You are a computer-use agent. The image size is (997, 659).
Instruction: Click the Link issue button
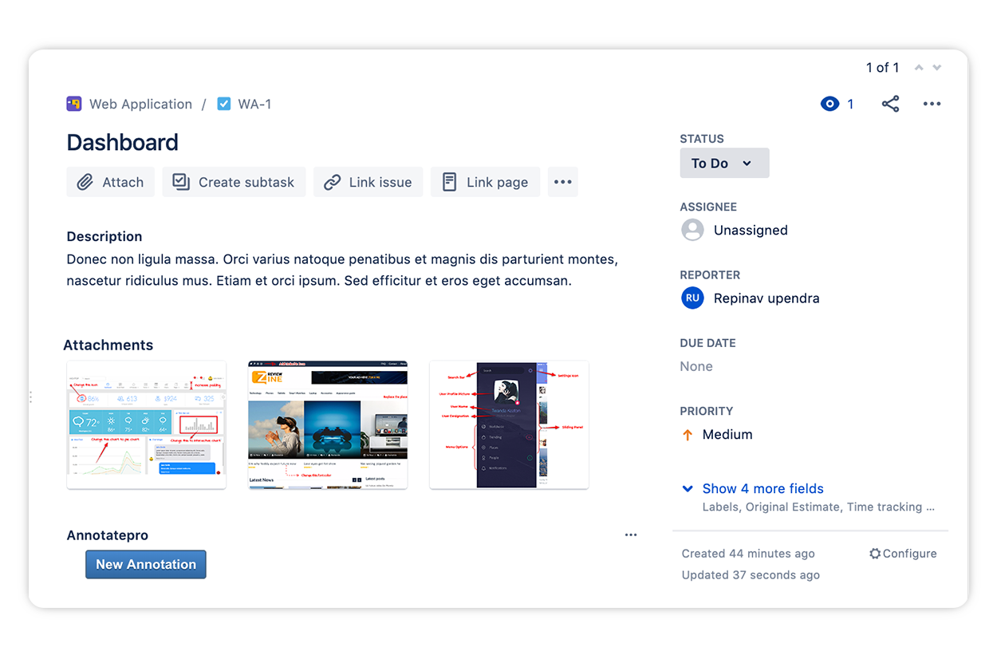368,182
